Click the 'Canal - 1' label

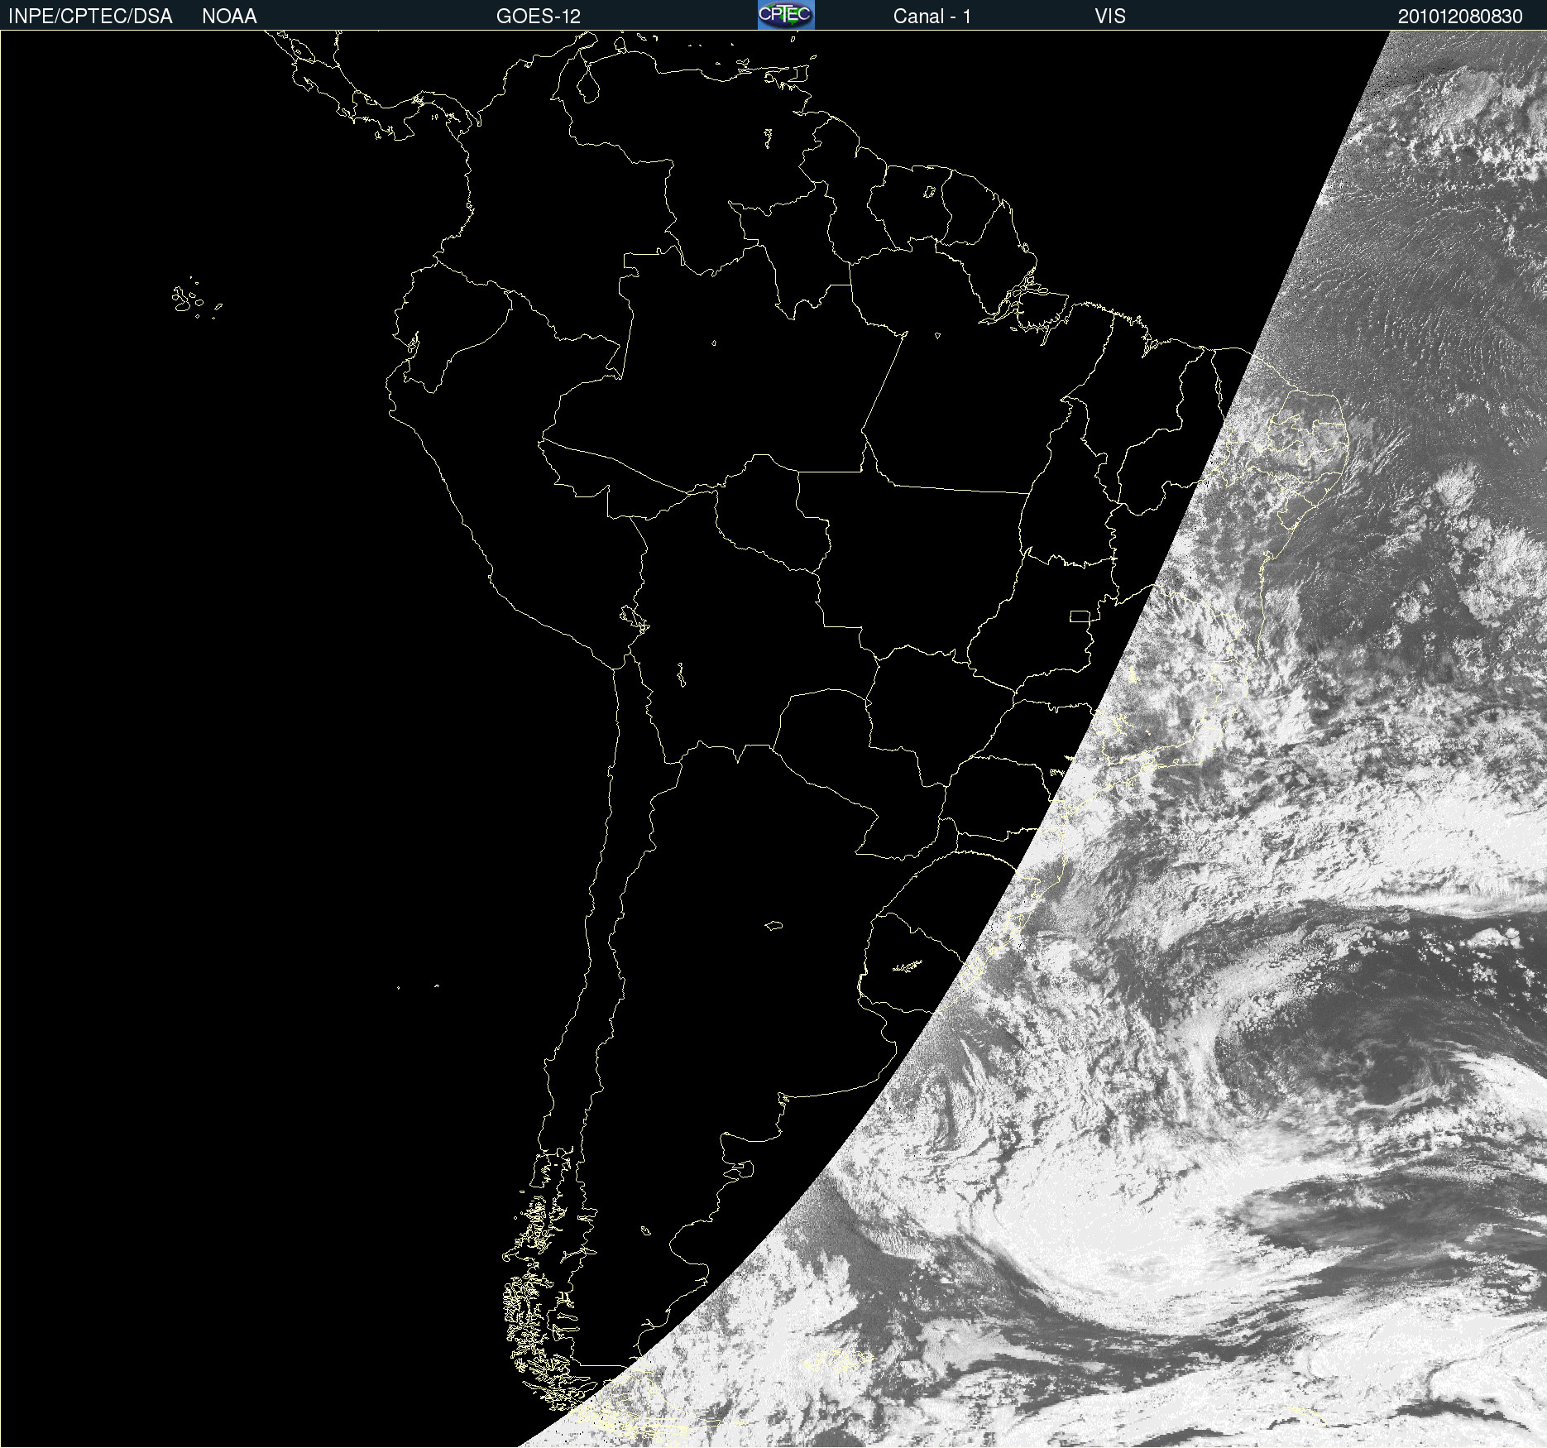[932, 17]
